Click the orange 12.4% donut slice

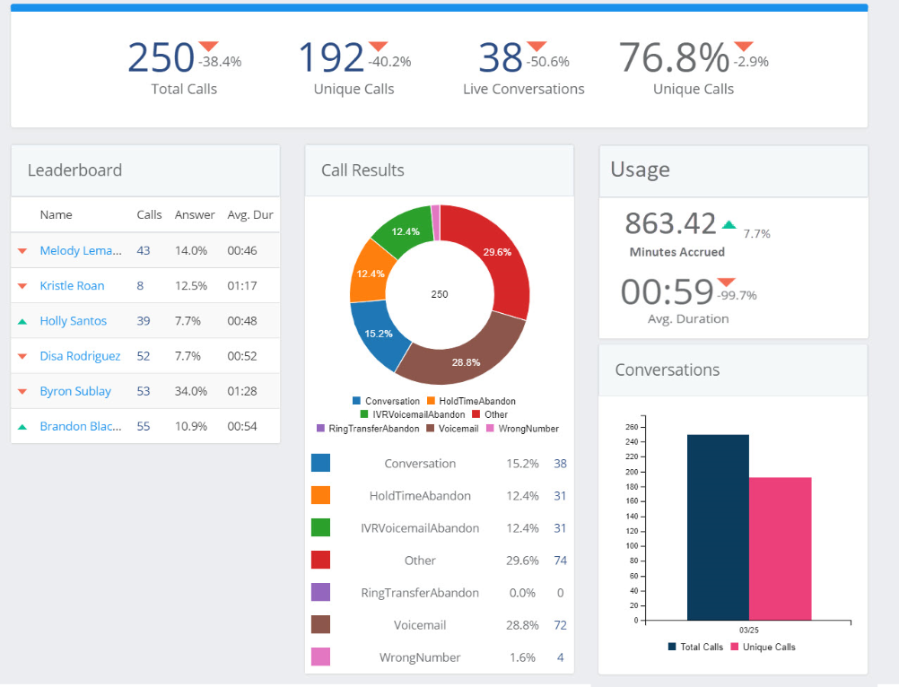371,274
